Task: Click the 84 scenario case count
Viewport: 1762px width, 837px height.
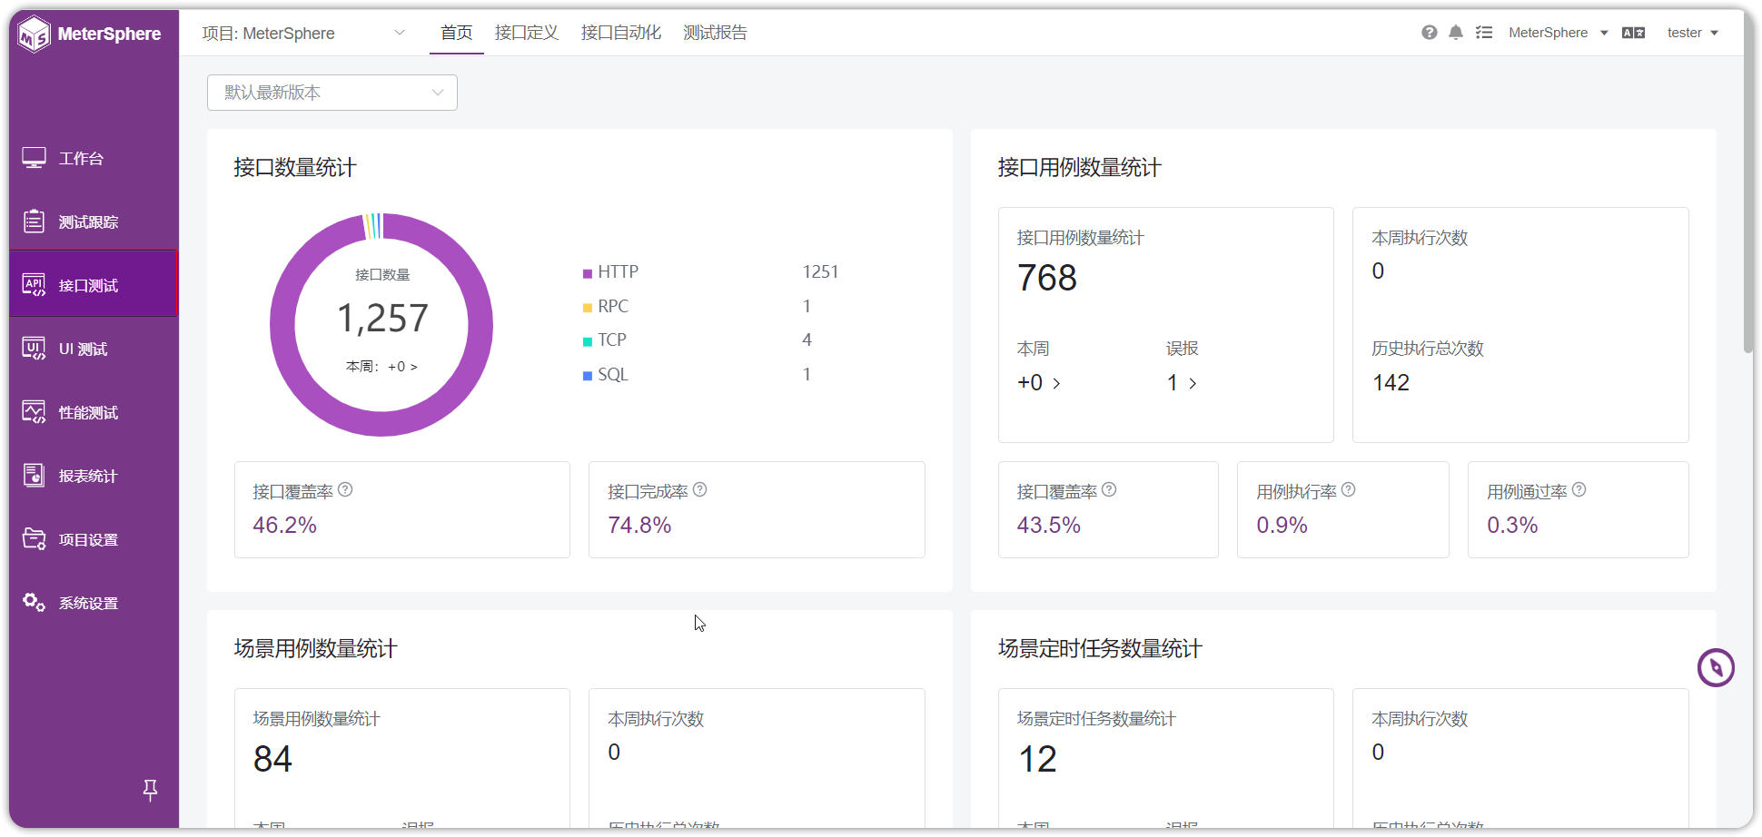Action: 272,759
